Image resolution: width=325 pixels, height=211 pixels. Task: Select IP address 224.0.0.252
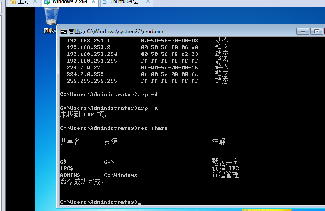click(x=85, y=74)
